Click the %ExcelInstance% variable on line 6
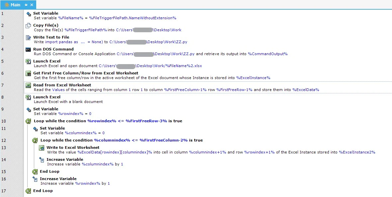This screenshot has width=392, height=197. click(x=253, y=78)
